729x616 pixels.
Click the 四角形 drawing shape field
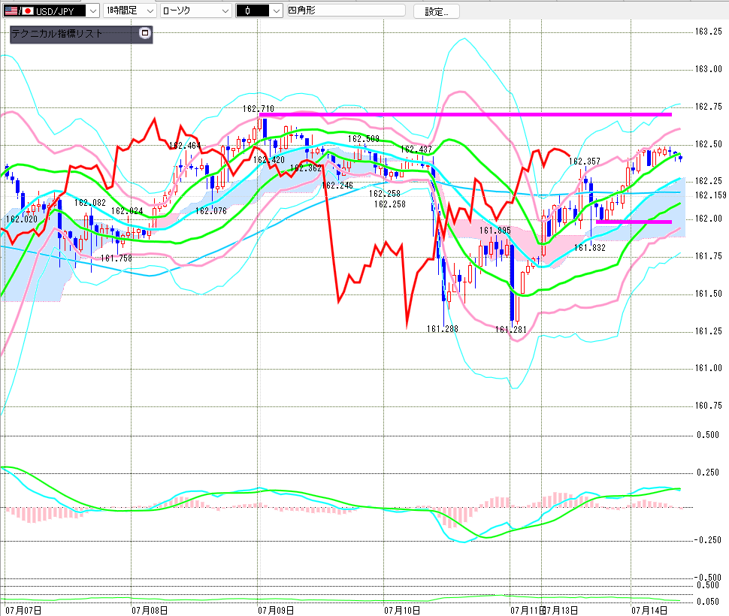click(x=346, y=11)
